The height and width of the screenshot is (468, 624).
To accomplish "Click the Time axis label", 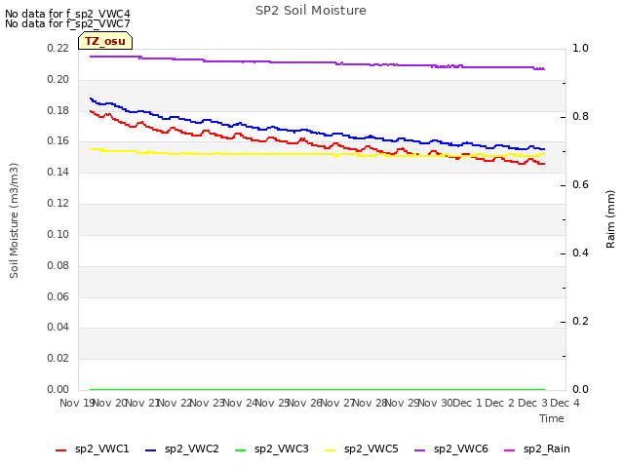I will (552, 418).
